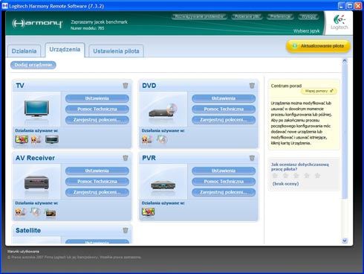Click the Satellite device title
Viewport: 364px width, 274px height.
tap(28, 230)
